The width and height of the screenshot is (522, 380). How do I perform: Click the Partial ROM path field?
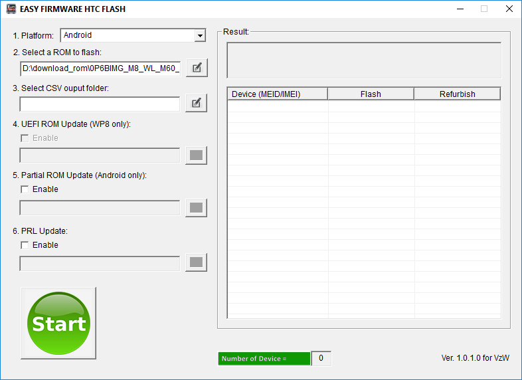(x=100, y=208)
